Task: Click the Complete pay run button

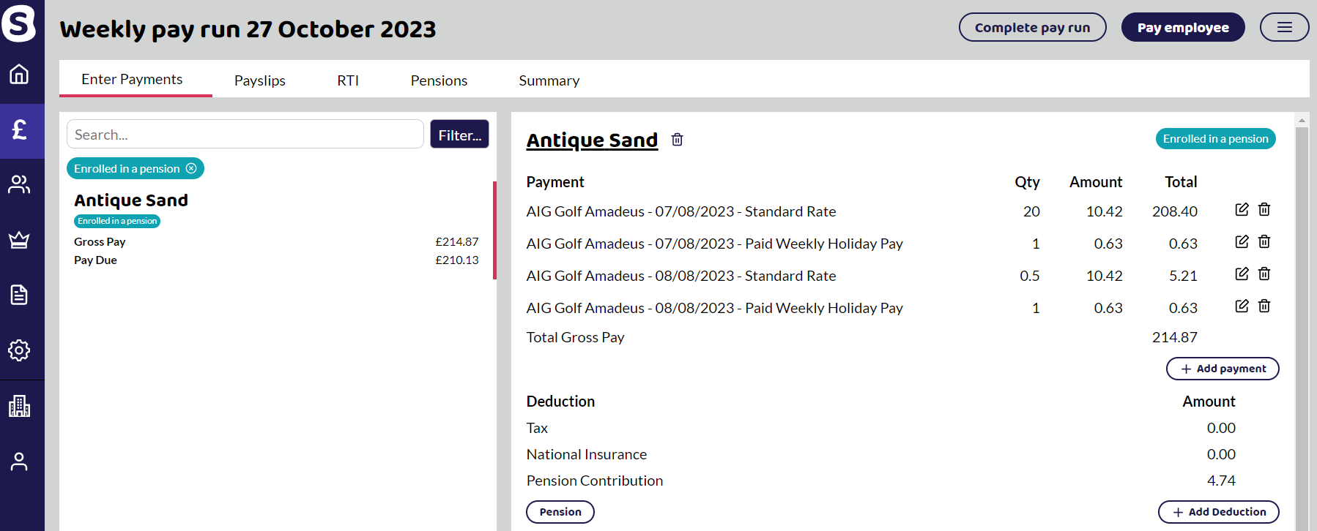Action: coord(1032,27)
